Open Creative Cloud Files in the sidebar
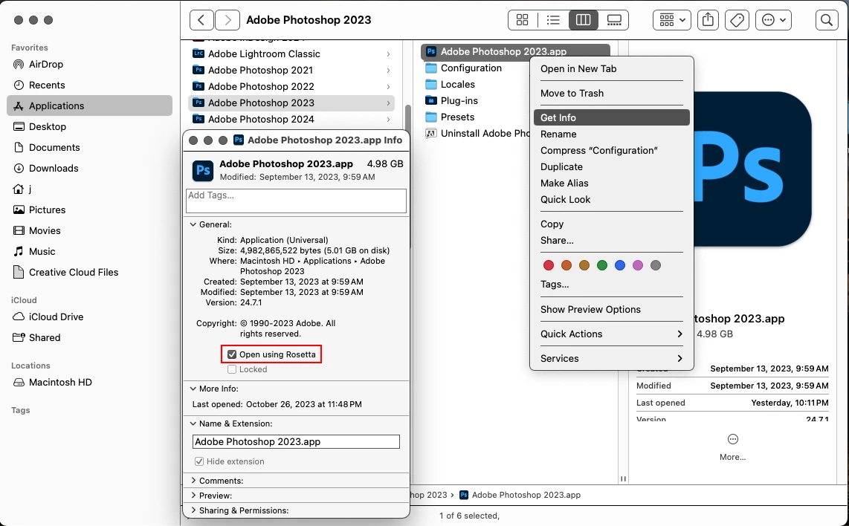849x526 pixels. point(89,272)
